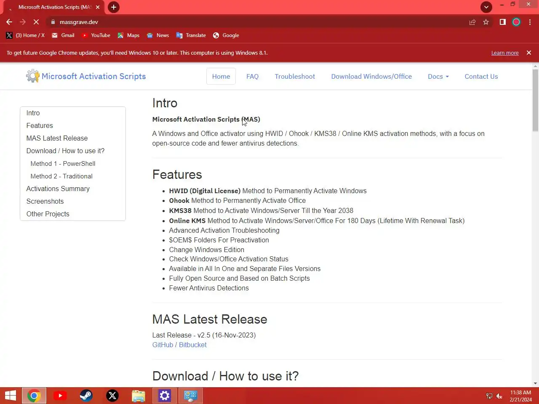Viewport: 539px width, 404px height.
Task: Toggle the browser side panel icon
Action: click(503, 22)
